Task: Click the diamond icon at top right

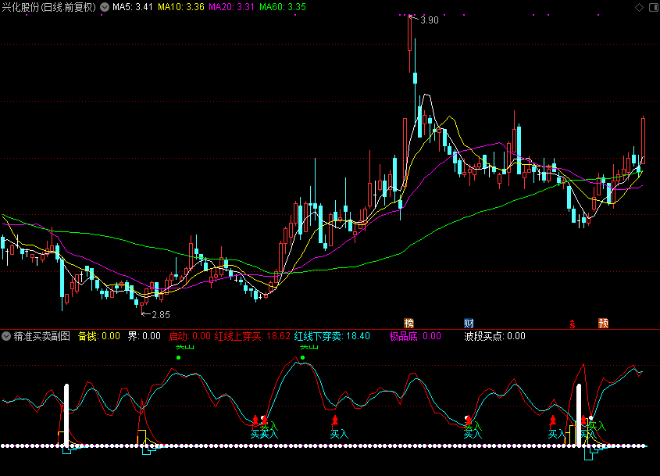Action: [x=639, y=7]
